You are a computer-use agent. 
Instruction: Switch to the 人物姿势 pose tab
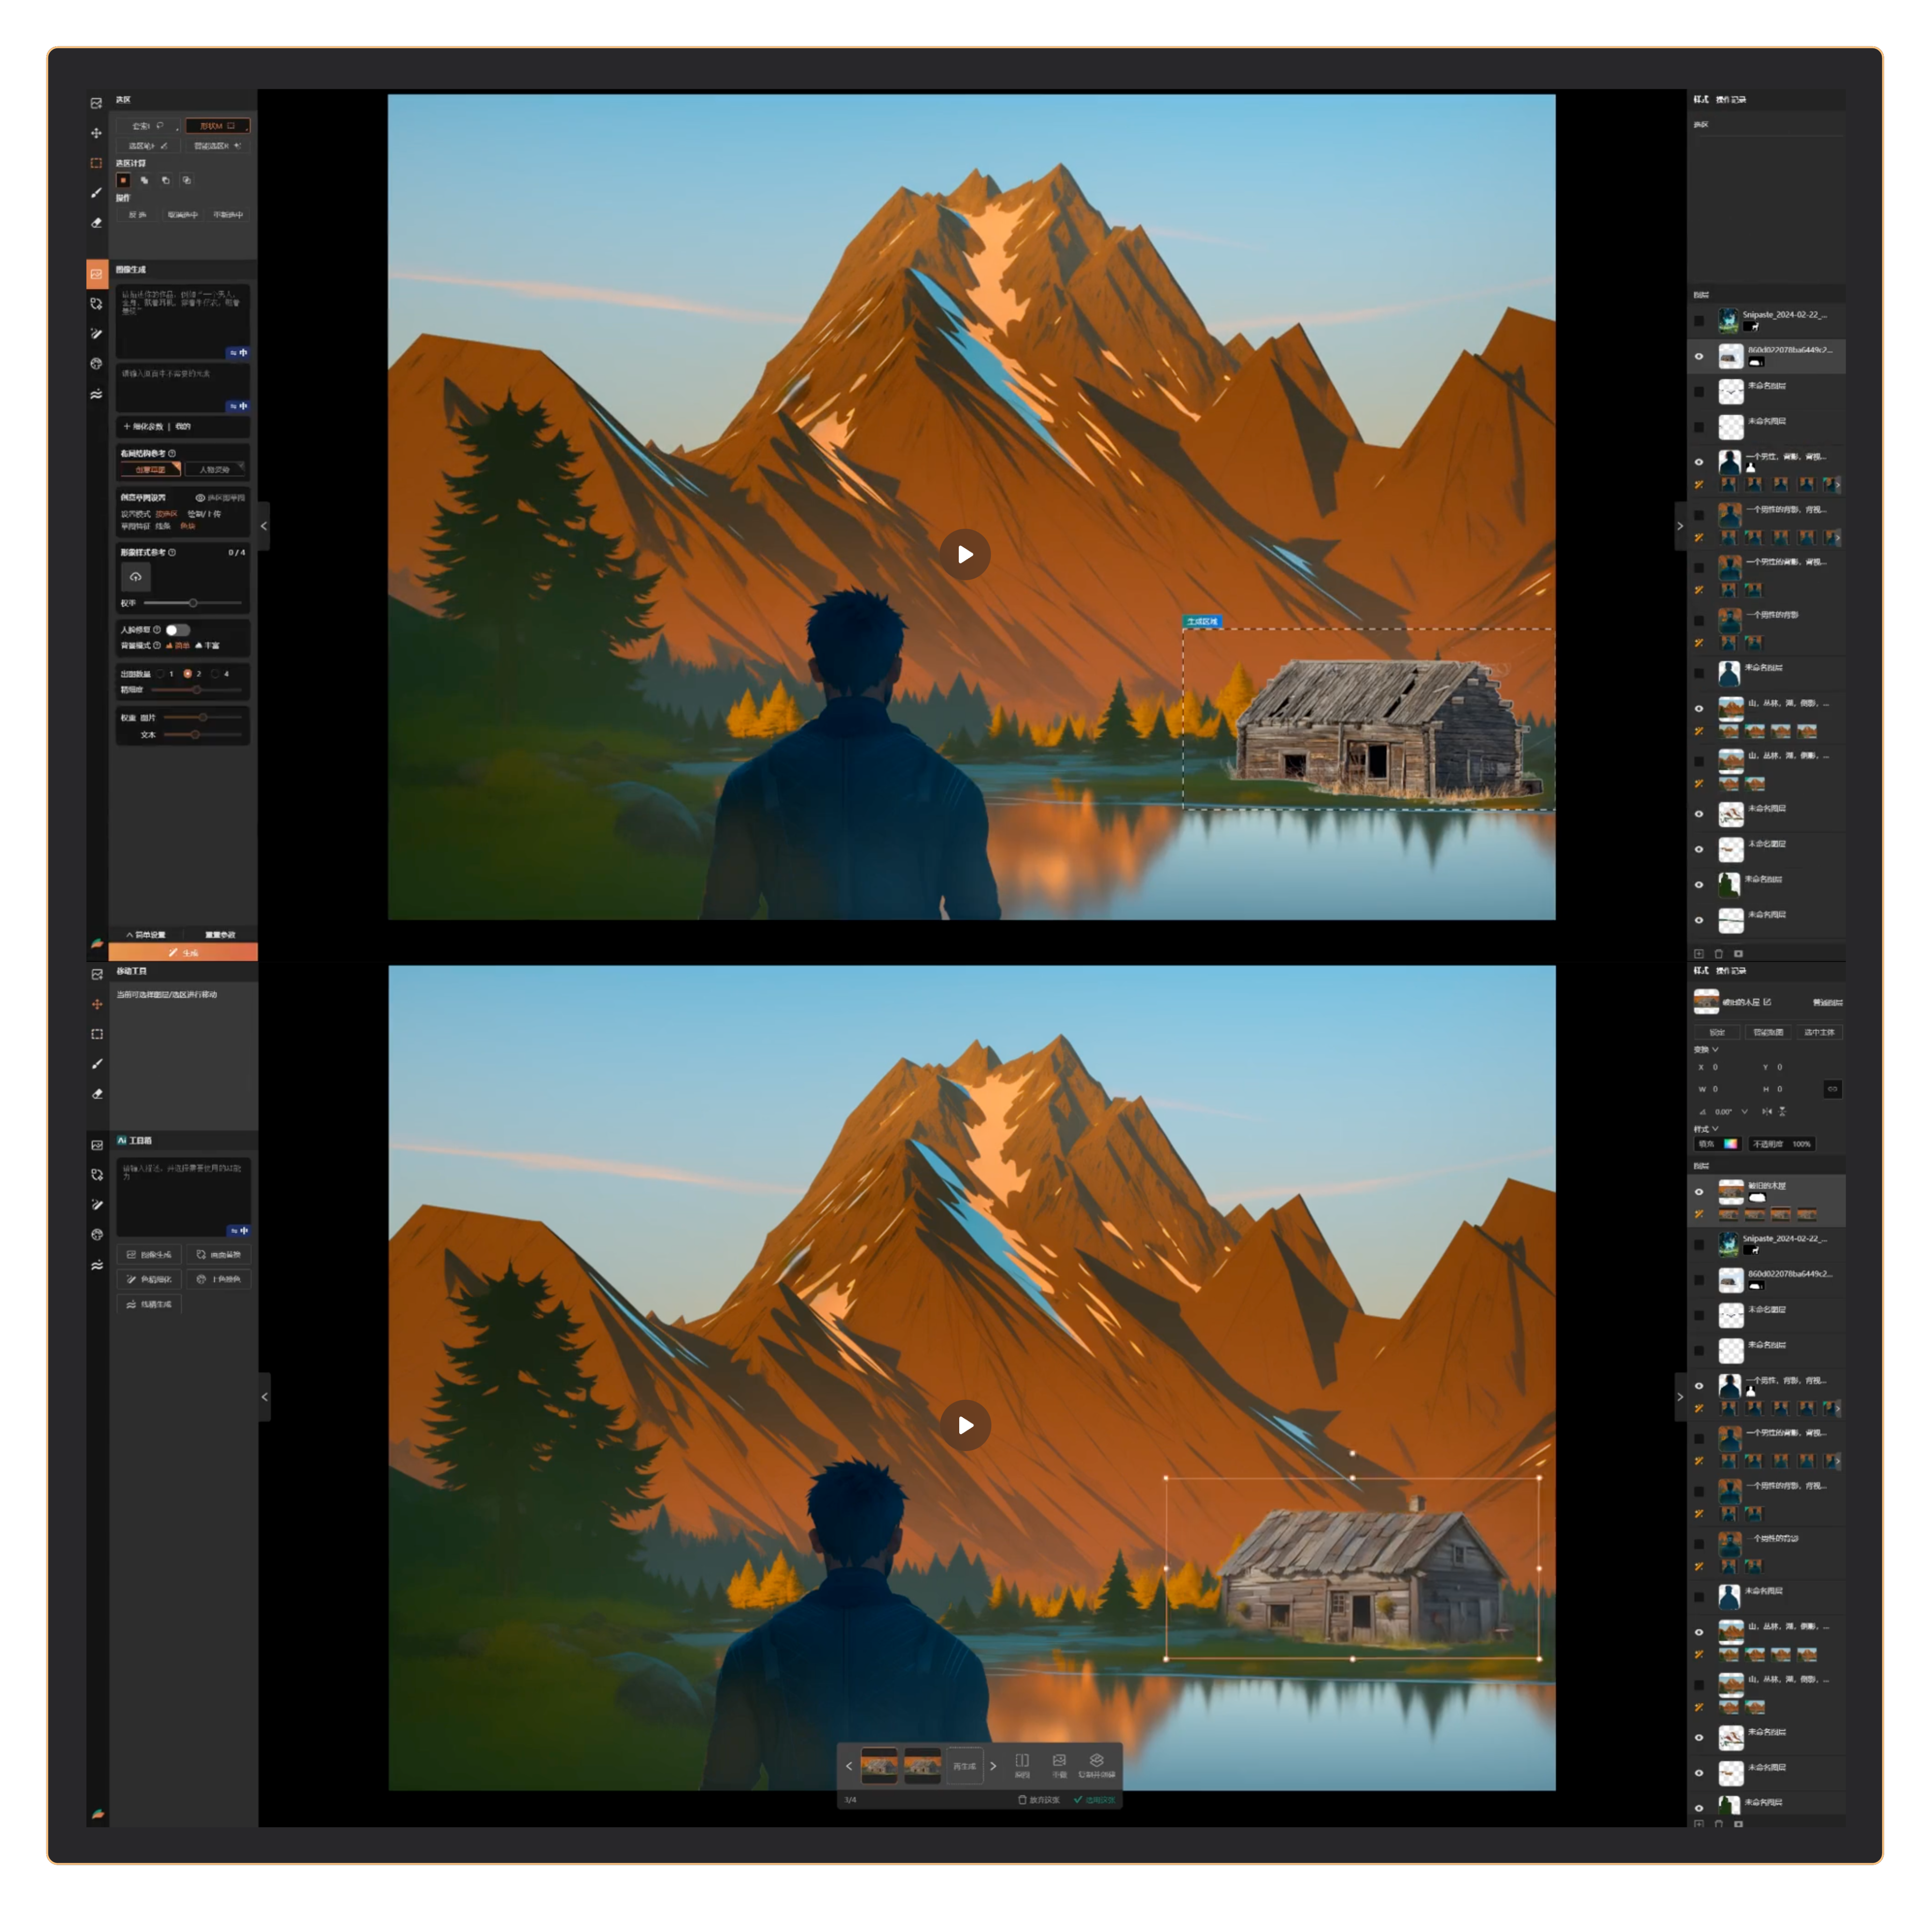[215, 469]
